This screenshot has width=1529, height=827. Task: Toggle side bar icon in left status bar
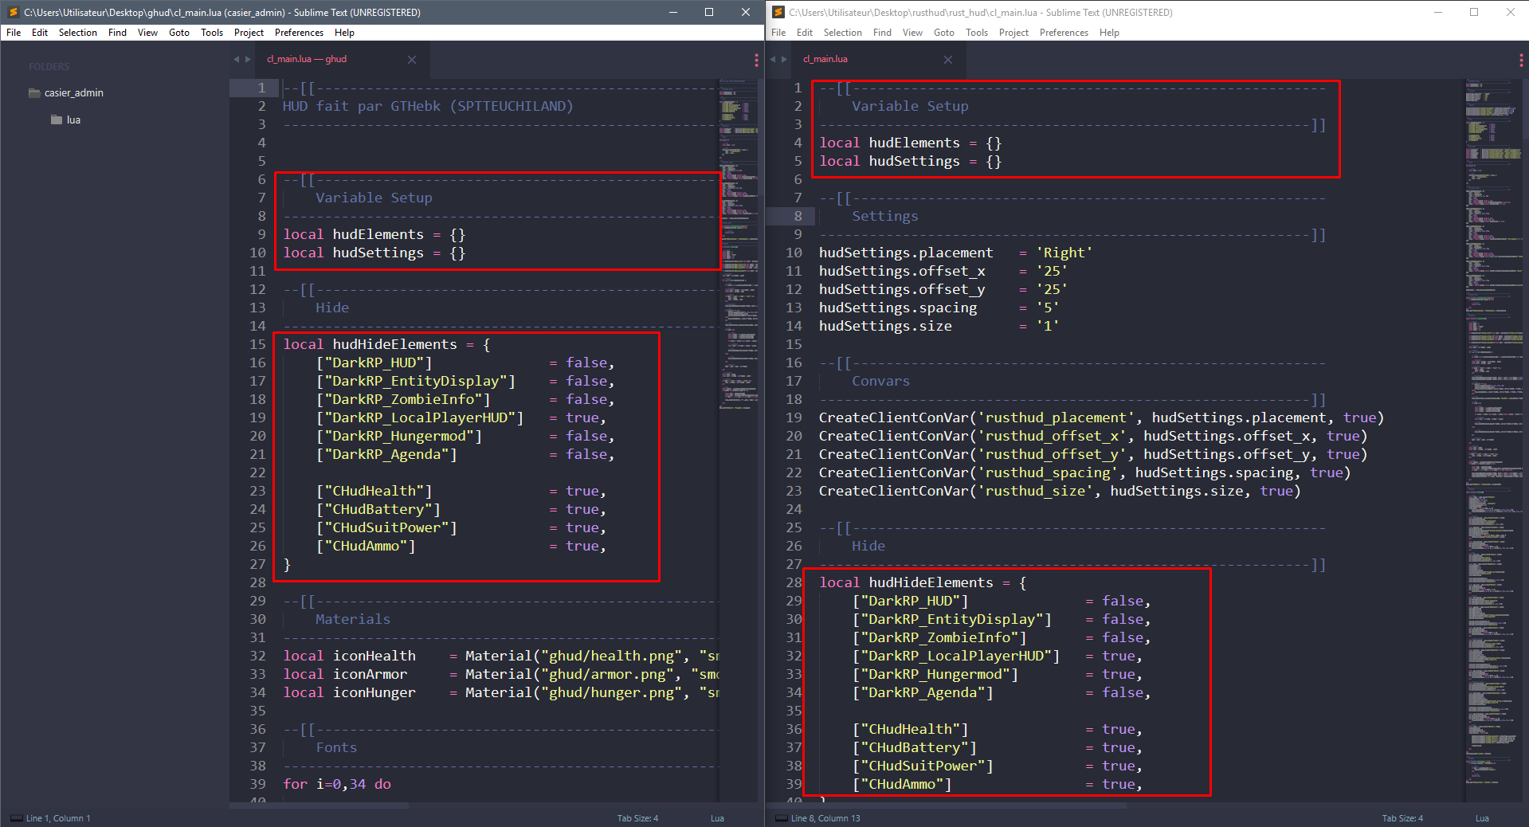click(16, 818)
